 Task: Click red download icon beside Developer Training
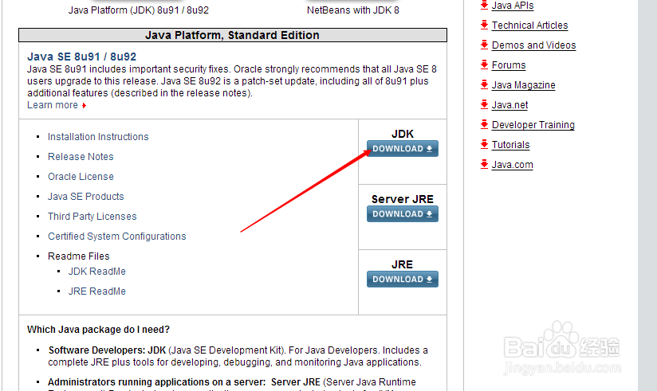point(484,124)
